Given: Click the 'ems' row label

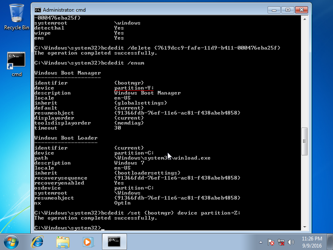Looking at the screenshot, I should click(x=39, y=38).
